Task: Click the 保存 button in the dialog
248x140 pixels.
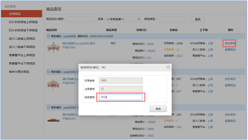Action: (158, 109)
